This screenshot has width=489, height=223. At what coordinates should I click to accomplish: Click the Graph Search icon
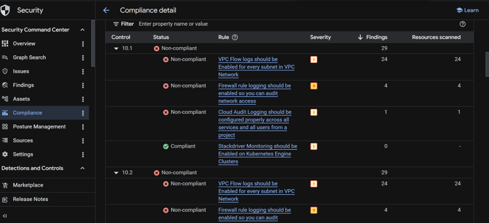pos(5,58)
